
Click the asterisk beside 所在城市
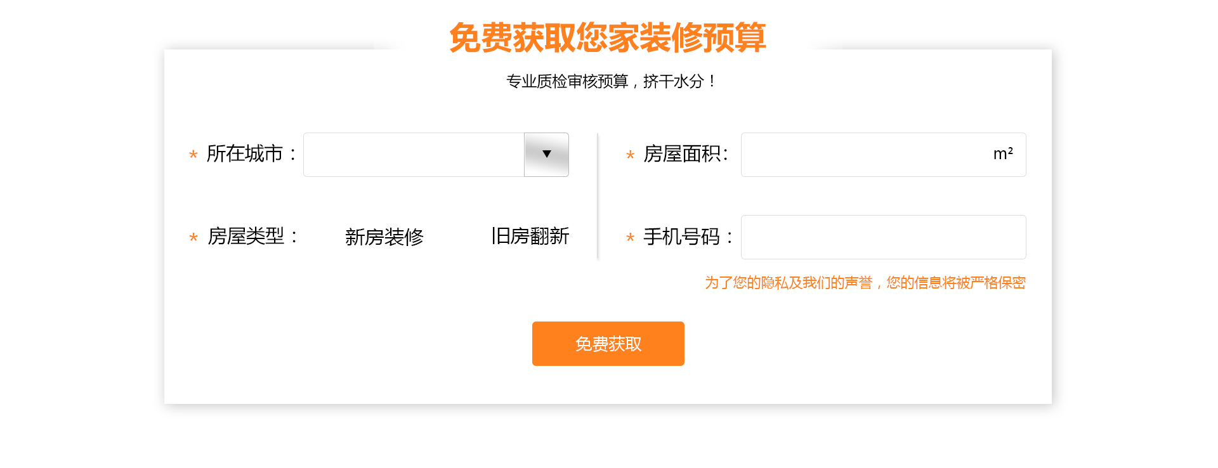193,155
